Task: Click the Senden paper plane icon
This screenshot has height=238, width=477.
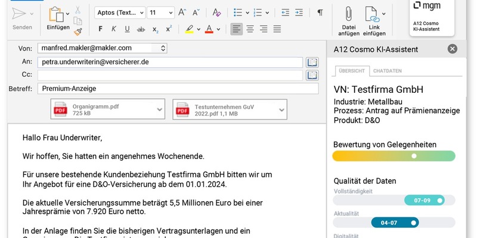Action: click(19, 14)
